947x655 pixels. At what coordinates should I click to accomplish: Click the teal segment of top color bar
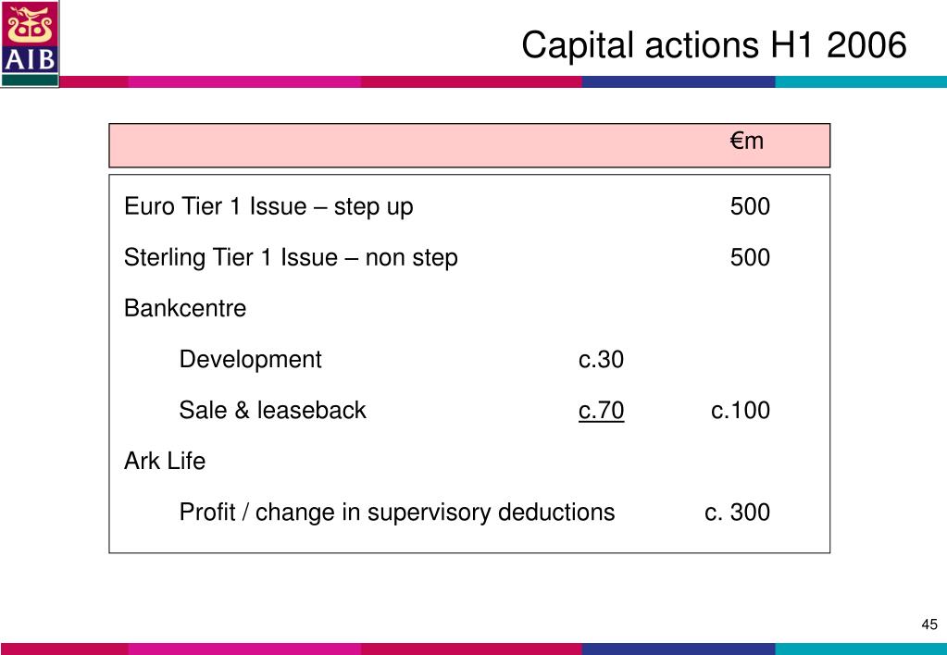coord(861,81)
